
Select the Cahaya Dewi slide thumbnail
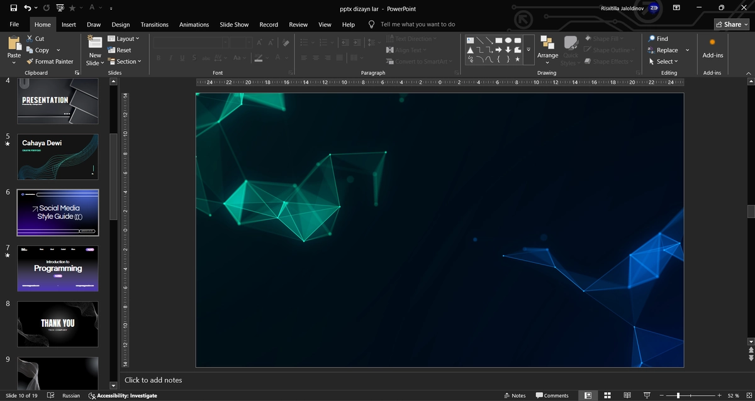58,157
